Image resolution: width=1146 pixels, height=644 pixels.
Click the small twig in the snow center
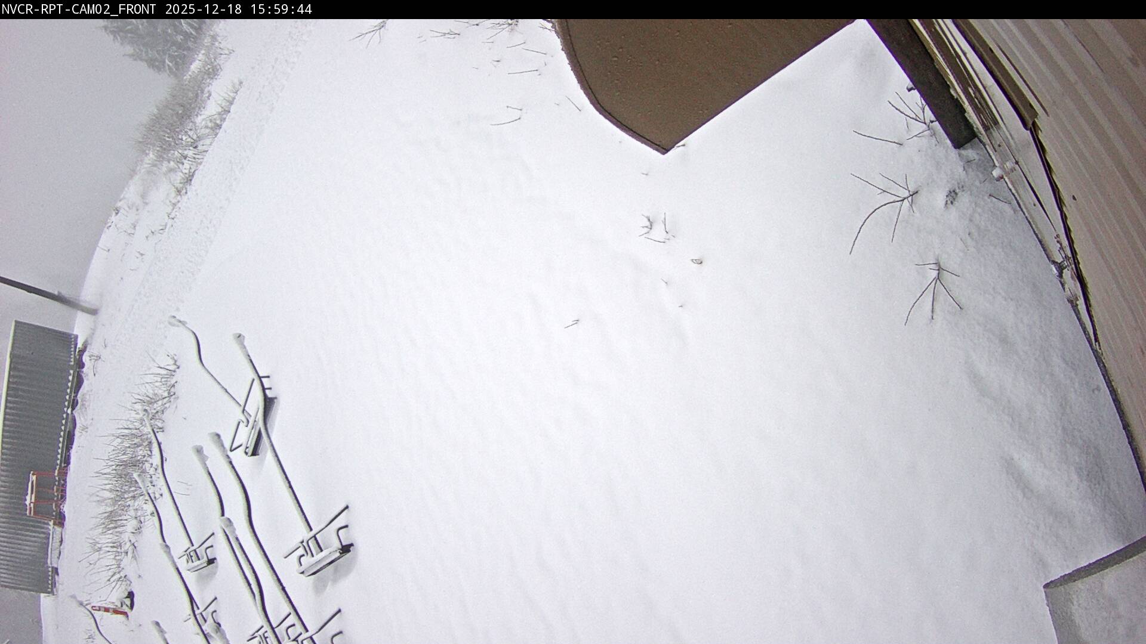click(x=657, y=227)
